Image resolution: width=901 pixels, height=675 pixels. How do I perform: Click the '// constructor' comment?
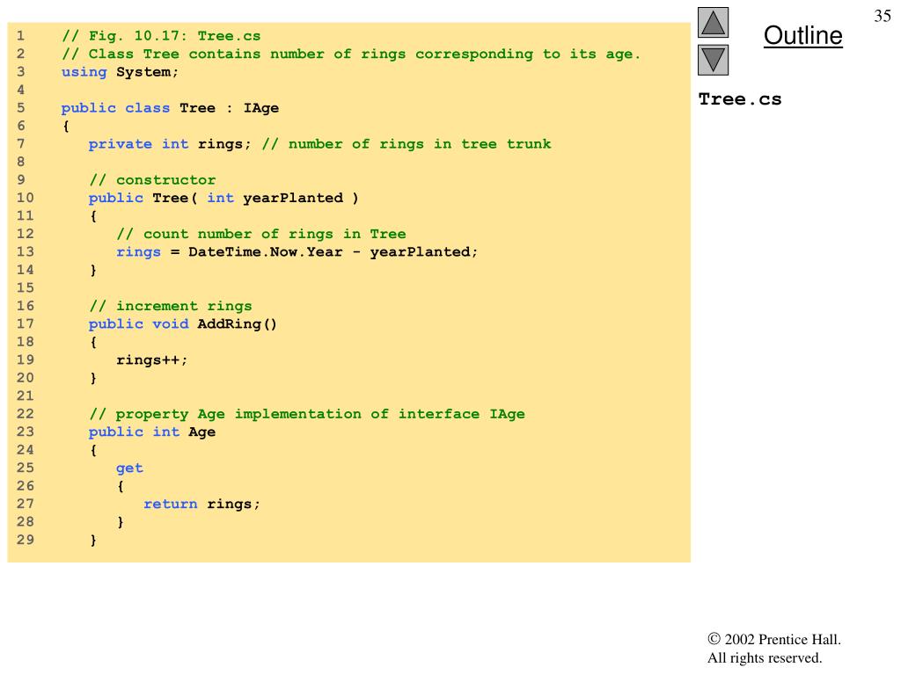152,179
